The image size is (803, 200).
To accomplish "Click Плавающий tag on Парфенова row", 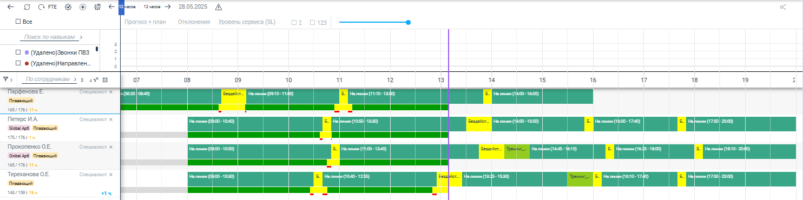I will (21, 101).
